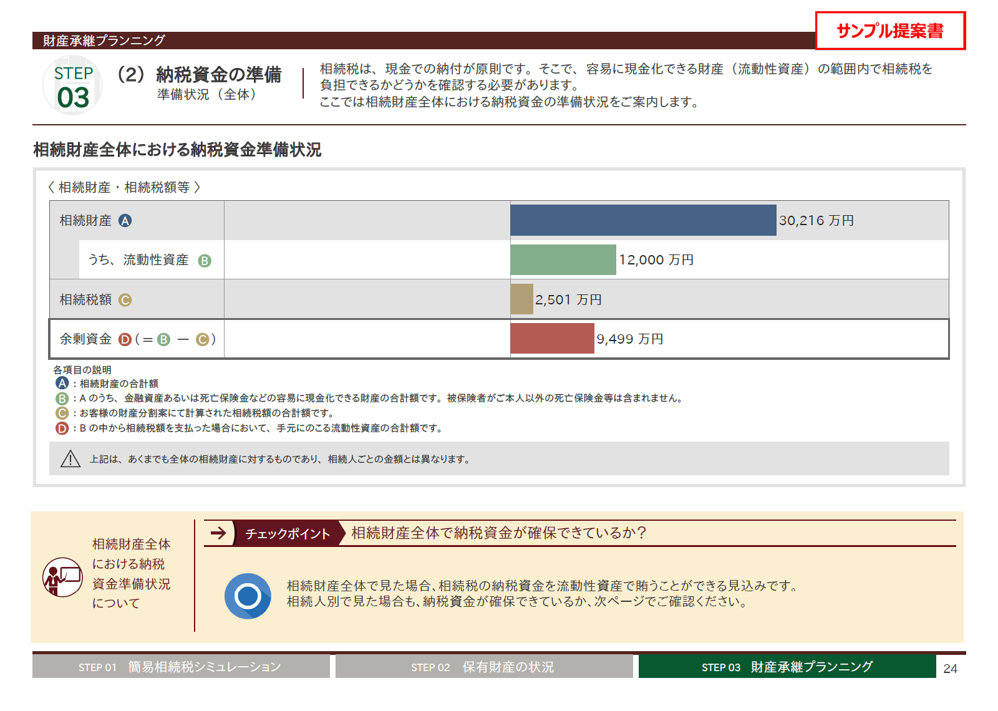Click the blue A marker in legend

62,384
